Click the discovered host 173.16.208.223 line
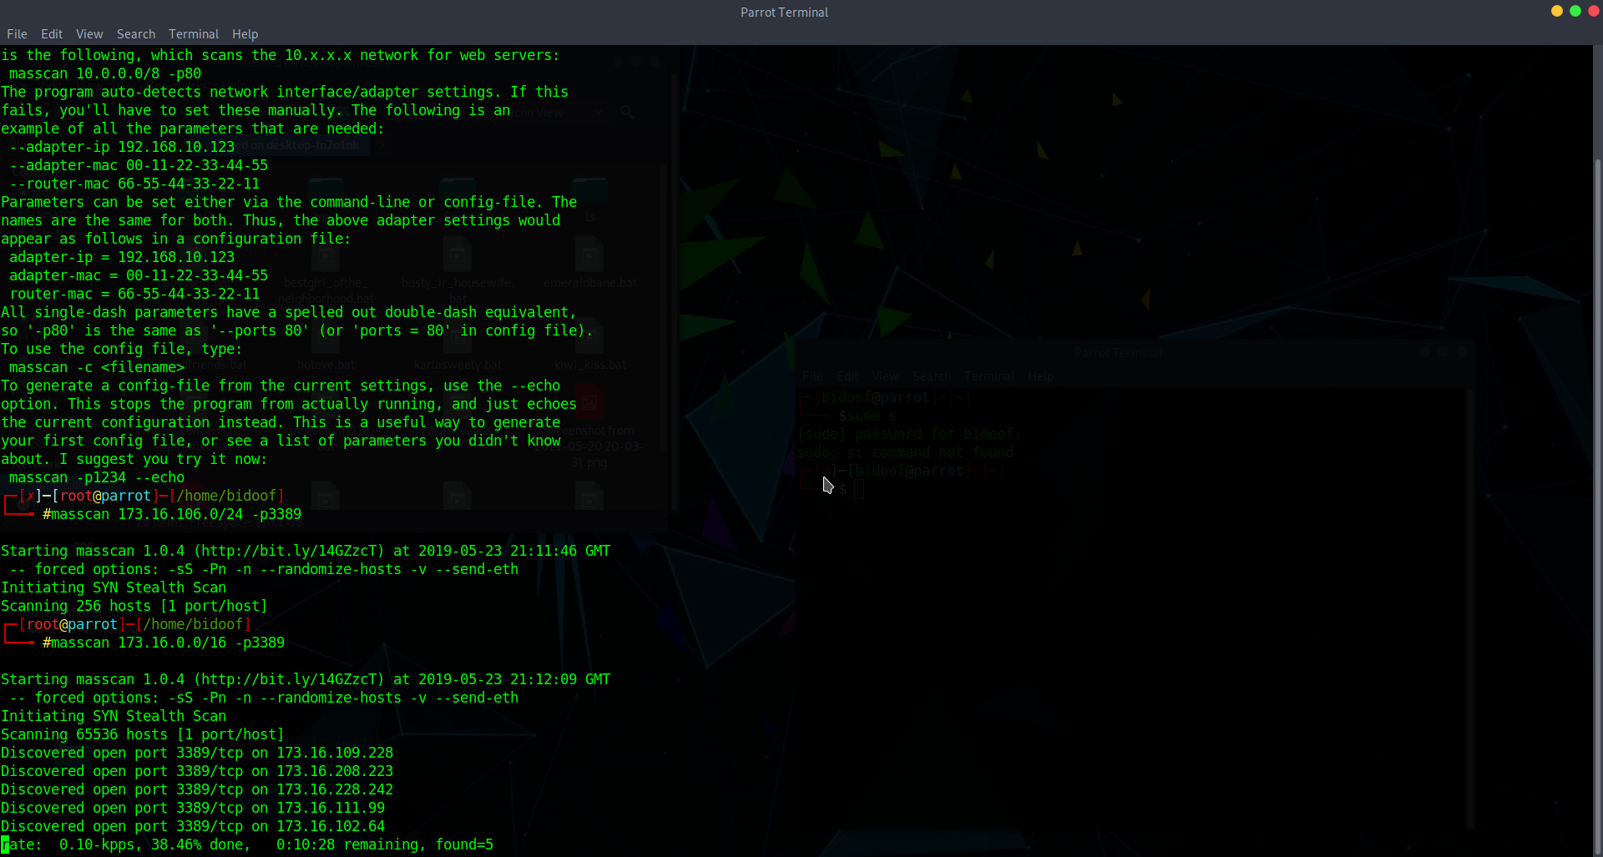1603x857 pixels. click(x=197, y=771)
